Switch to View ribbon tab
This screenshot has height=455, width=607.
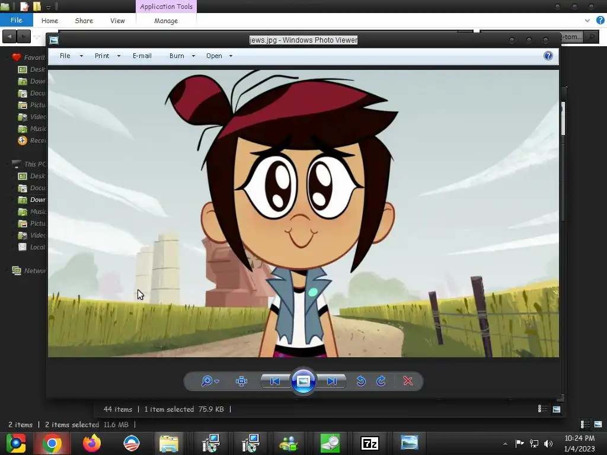click(x=117, y=21)
